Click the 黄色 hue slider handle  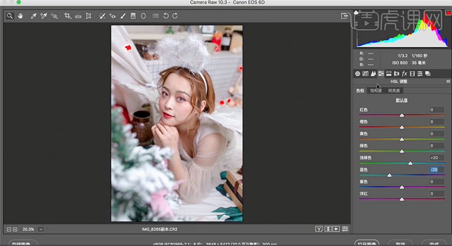click(402, 140)
